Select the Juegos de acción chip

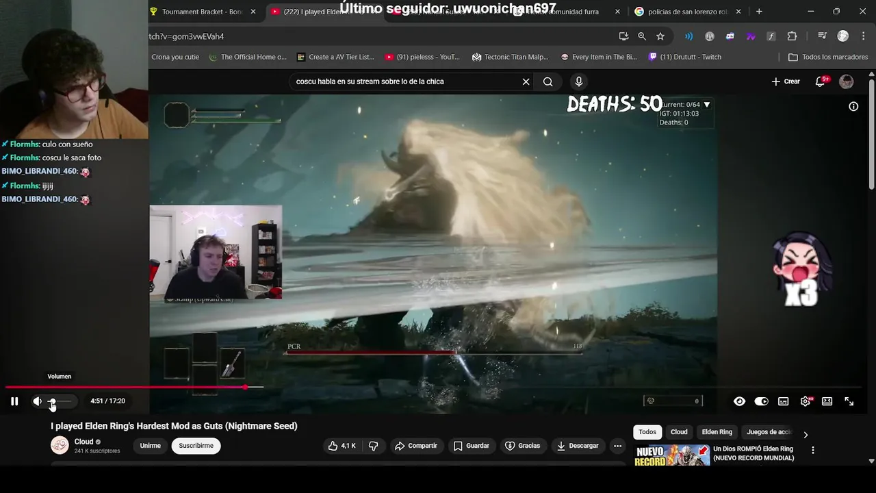click(x=769, y=432)
